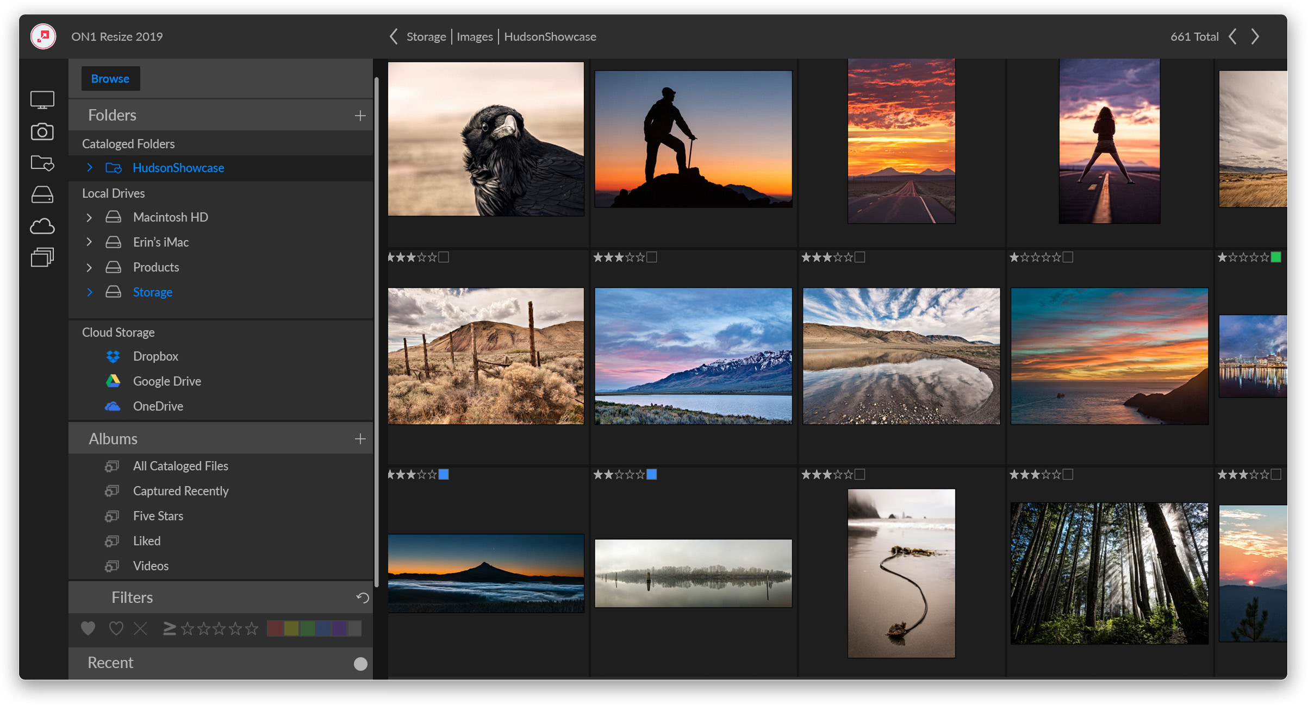Open the cataloged folders heart-folder icon

point(42,163)
